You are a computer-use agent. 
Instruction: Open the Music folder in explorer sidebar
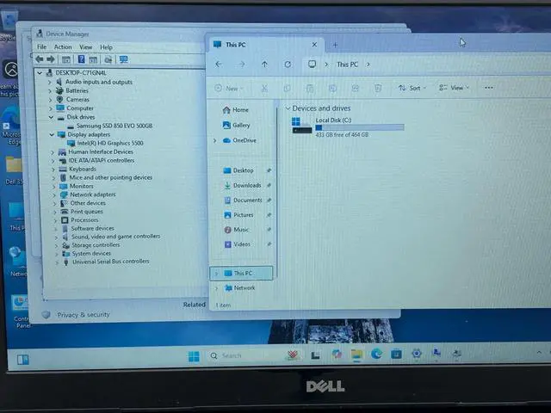pyautogui.click(x=236, y=230)
